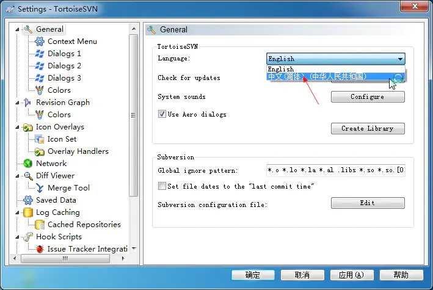The height and width of the screenshot is (290, 433).
Task: Open the Saved Data settings page
Action: (x=56, y=200)
